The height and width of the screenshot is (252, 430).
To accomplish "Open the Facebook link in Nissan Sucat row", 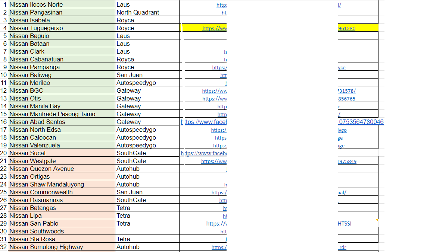I will [204, 153].
